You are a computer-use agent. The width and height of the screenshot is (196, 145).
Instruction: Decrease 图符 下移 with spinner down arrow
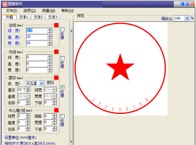pyautogui.click(x=54, y=104)
